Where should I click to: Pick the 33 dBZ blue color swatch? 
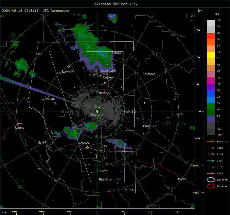click(x=211, y=100)
